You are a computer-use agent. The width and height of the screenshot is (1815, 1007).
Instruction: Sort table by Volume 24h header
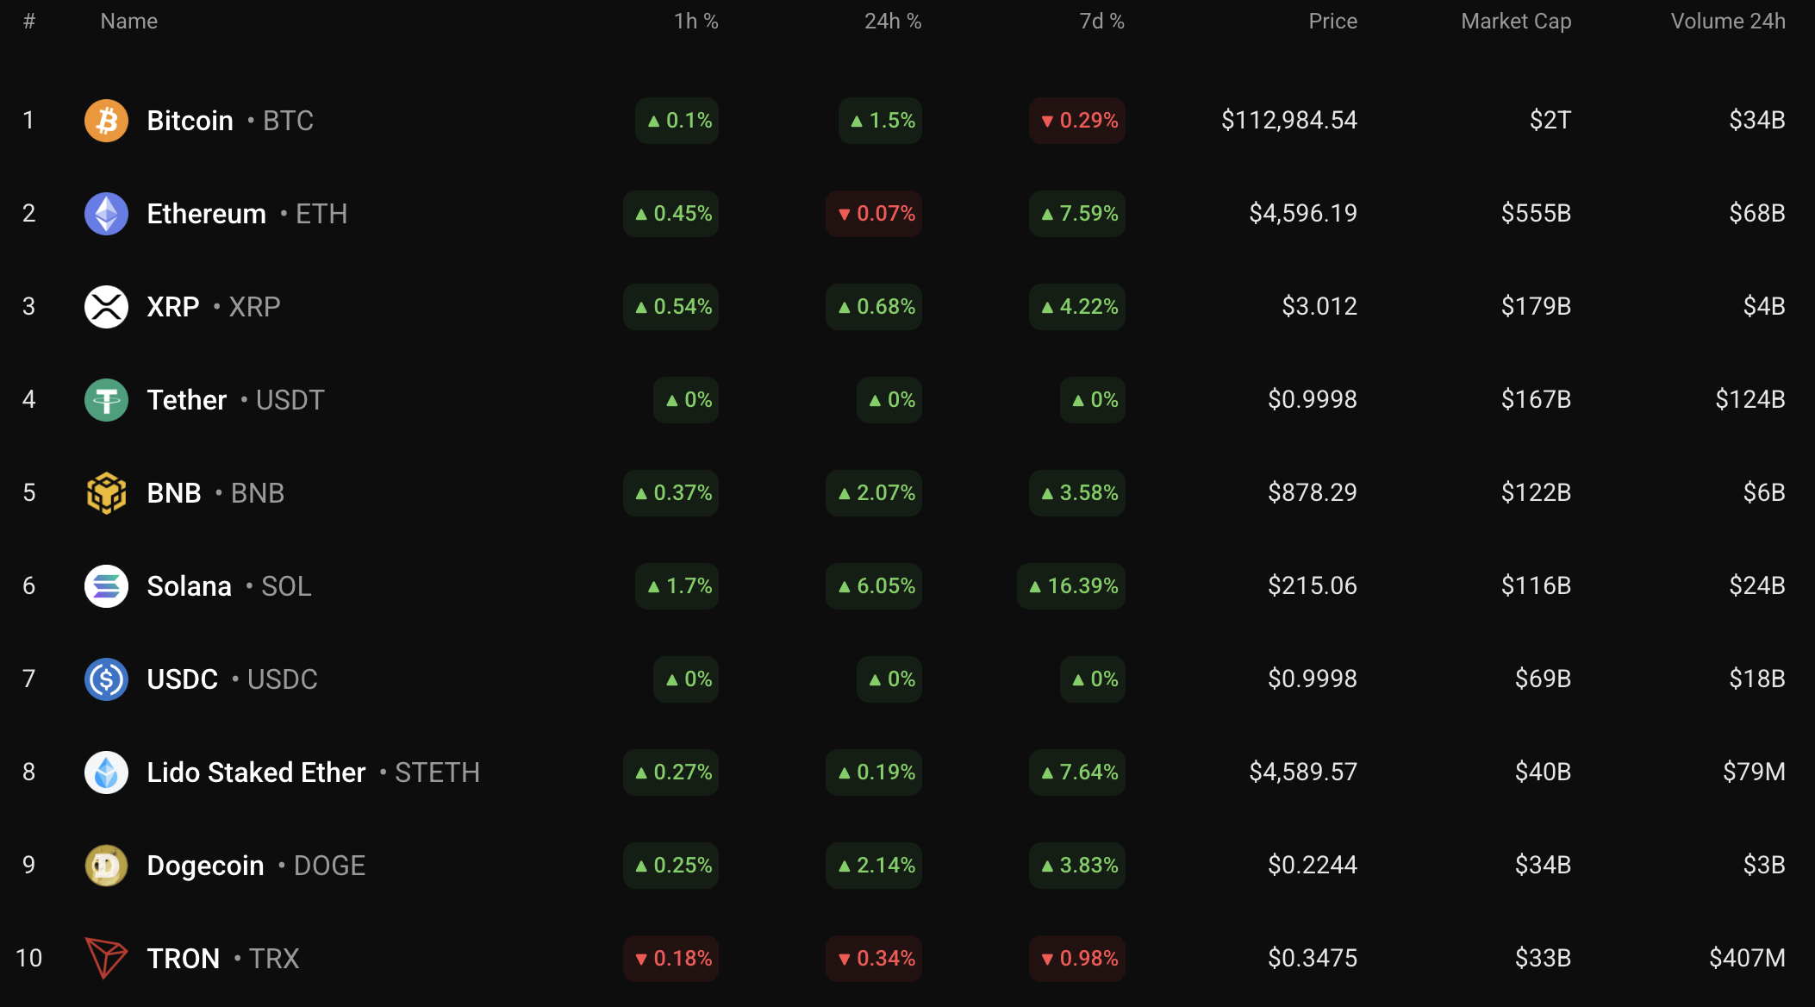(1728, 22)
